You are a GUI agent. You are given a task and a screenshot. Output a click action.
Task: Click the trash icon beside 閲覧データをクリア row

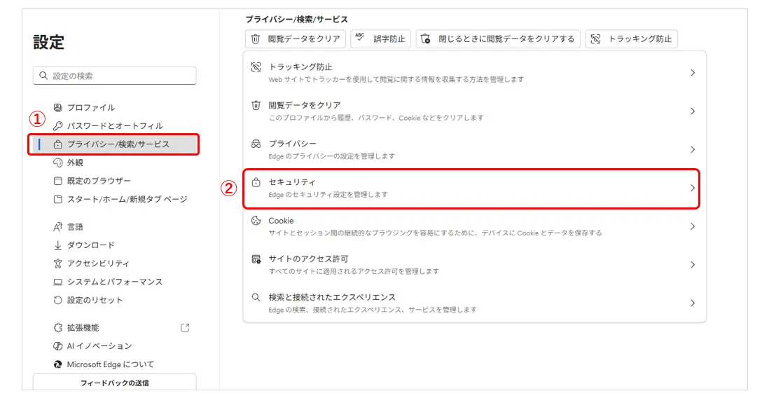(x=256, y=105)
